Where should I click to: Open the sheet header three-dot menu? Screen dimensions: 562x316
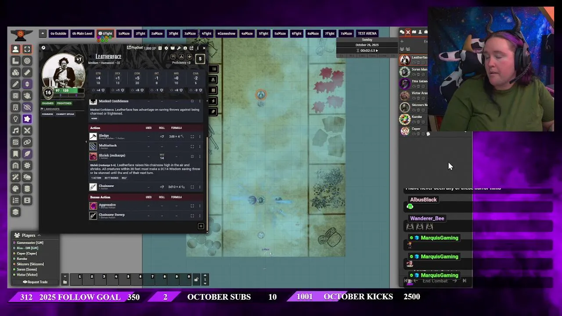(x=198, y=48)
